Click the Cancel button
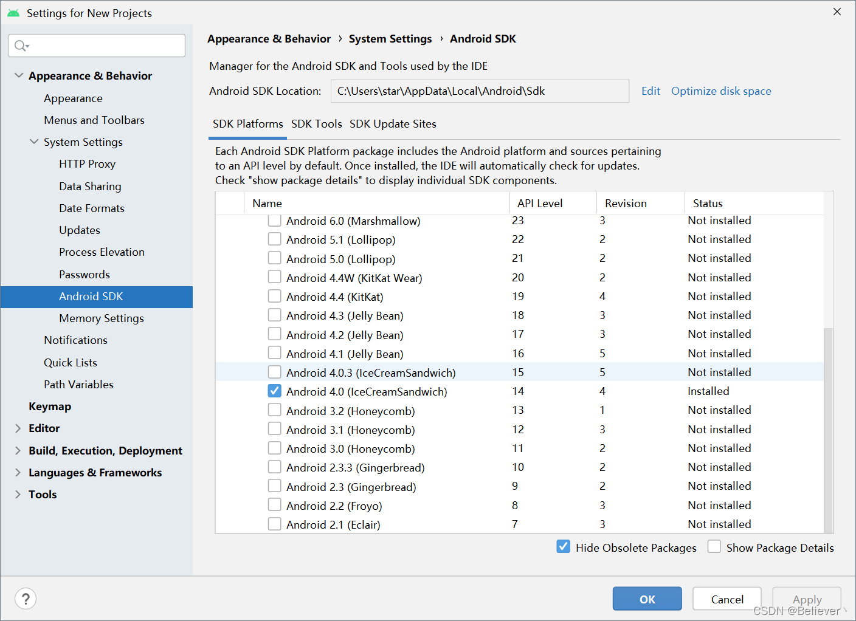Viewport: 856px width, 621px height. pos(727,599)
